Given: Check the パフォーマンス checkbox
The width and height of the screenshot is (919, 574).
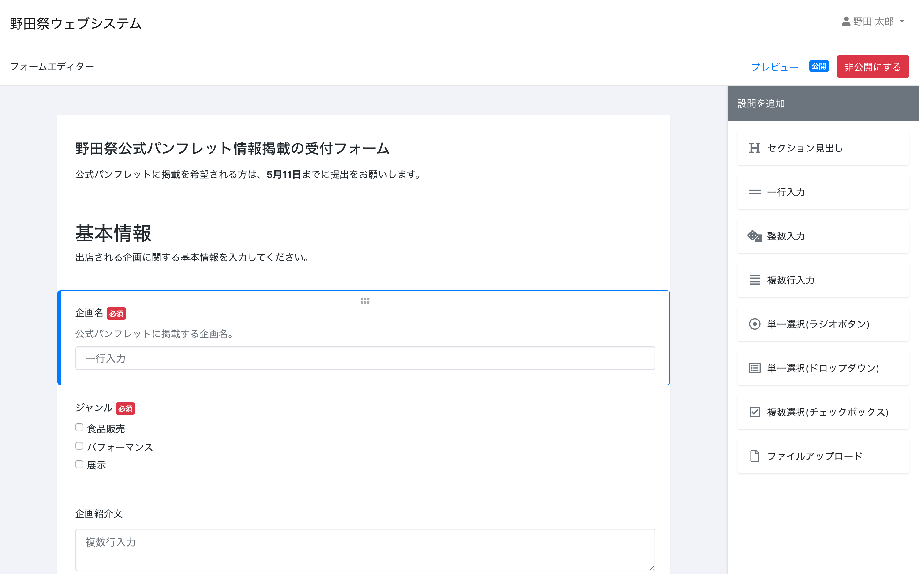Looking at the screenshot, I should (79, 446).
